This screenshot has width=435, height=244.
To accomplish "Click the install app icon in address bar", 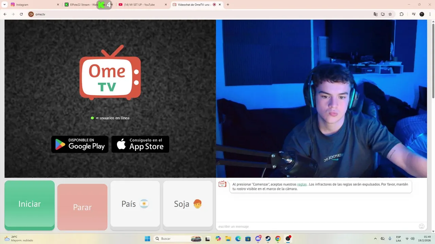I will point(383,14).
